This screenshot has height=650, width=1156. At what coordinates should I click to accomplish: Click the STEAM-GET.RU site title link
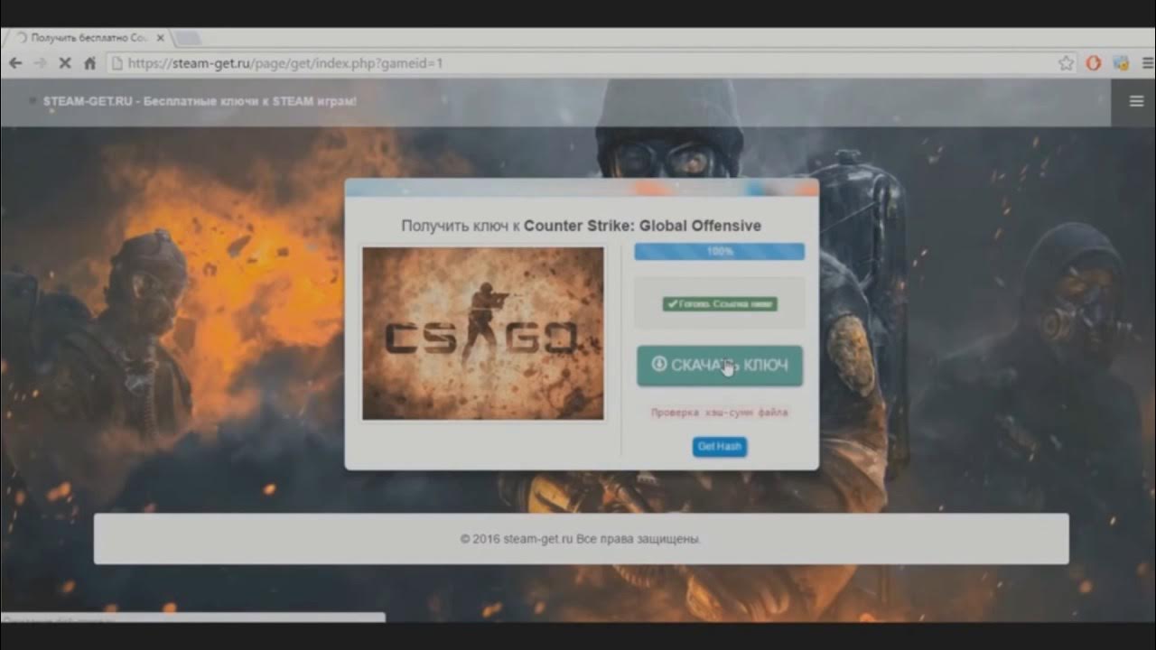200,101
